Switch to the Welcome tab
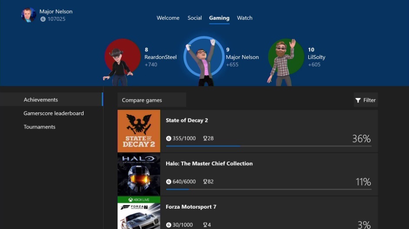409x229 pixels. tap(168, 18)
